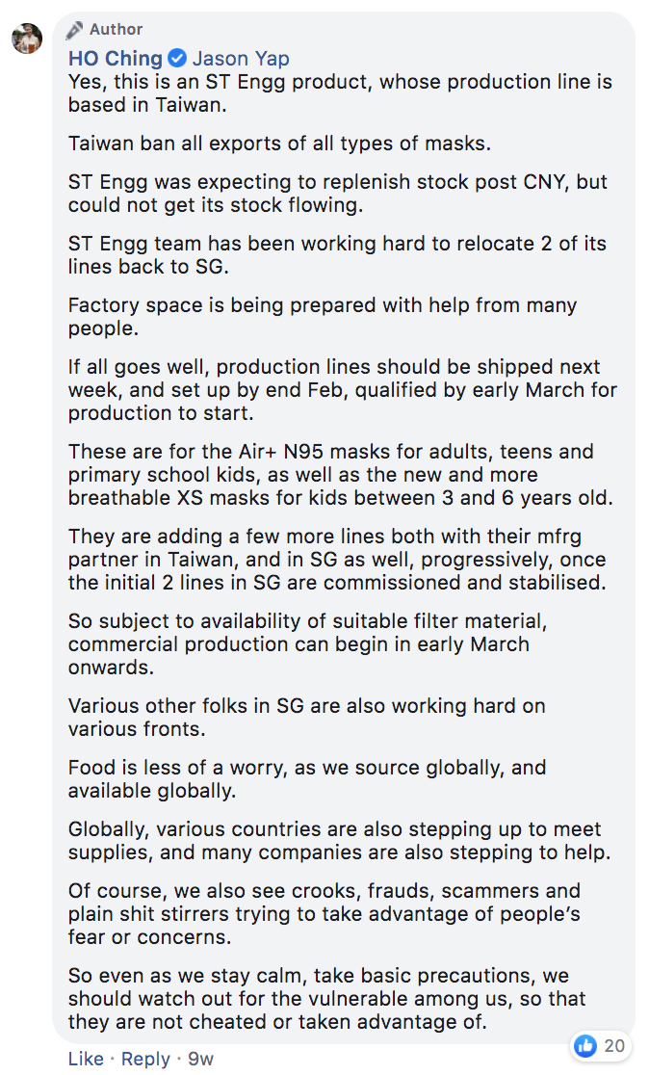
Task: Click the 'Food is less of a worry' paragraph
Action: pyautogui.click(x=307, y=779)
